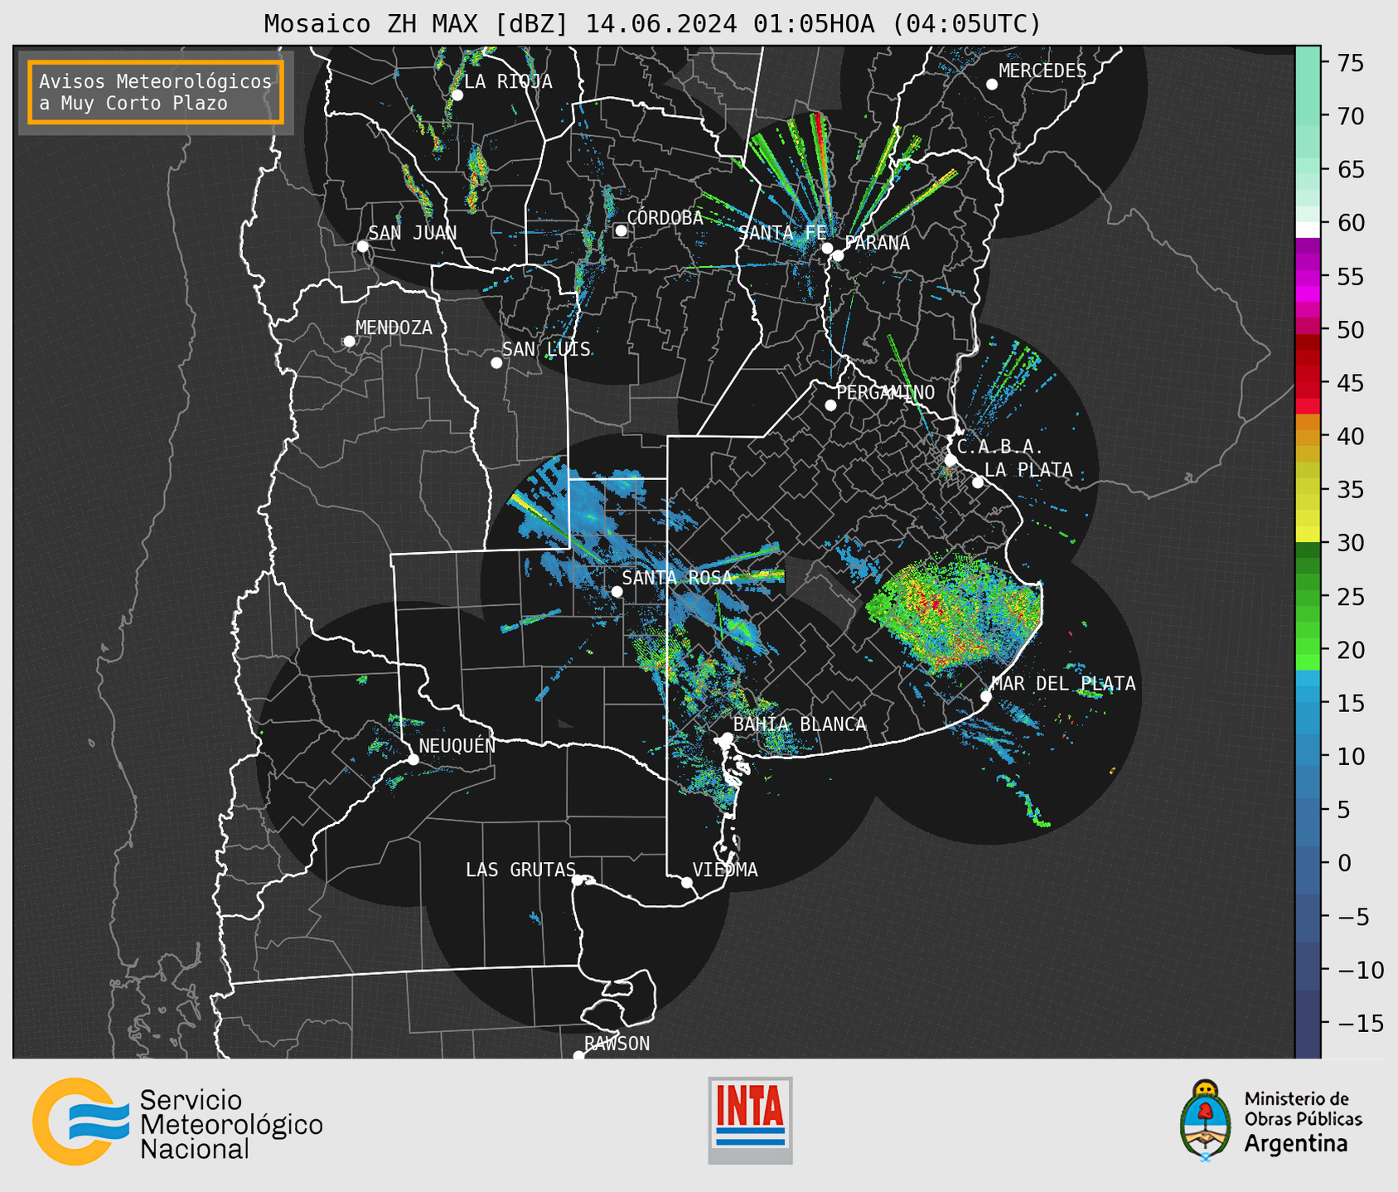Click the 75 dBZ value on color scale
This screenshot has height=1192, width=1398.
pyautogui.click(x=1349, y=63)
